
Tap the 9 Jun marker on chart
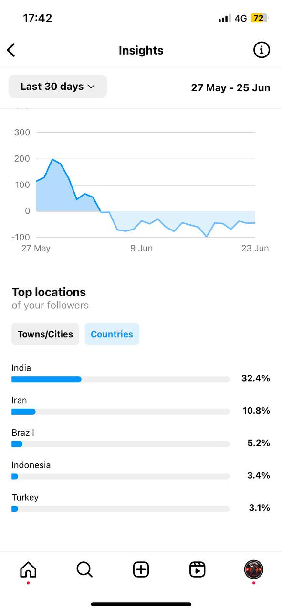pos(142,248)
